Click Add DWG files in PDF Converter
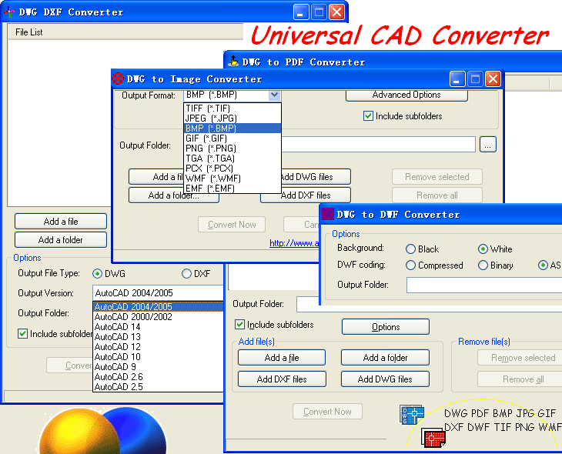Viewport: 562px width, 454px height. click(x=385, y=379)
